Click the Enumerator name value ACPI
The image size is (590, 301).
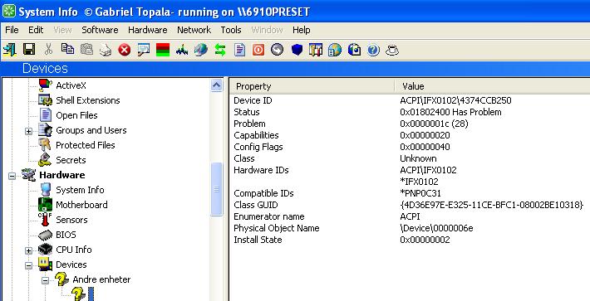click(x=410, y=216)
